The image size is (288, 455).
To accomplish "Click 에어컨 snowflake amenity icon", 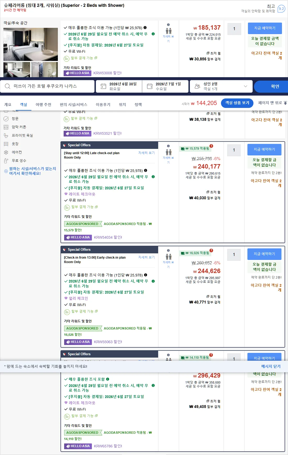I will click(6, 152).
